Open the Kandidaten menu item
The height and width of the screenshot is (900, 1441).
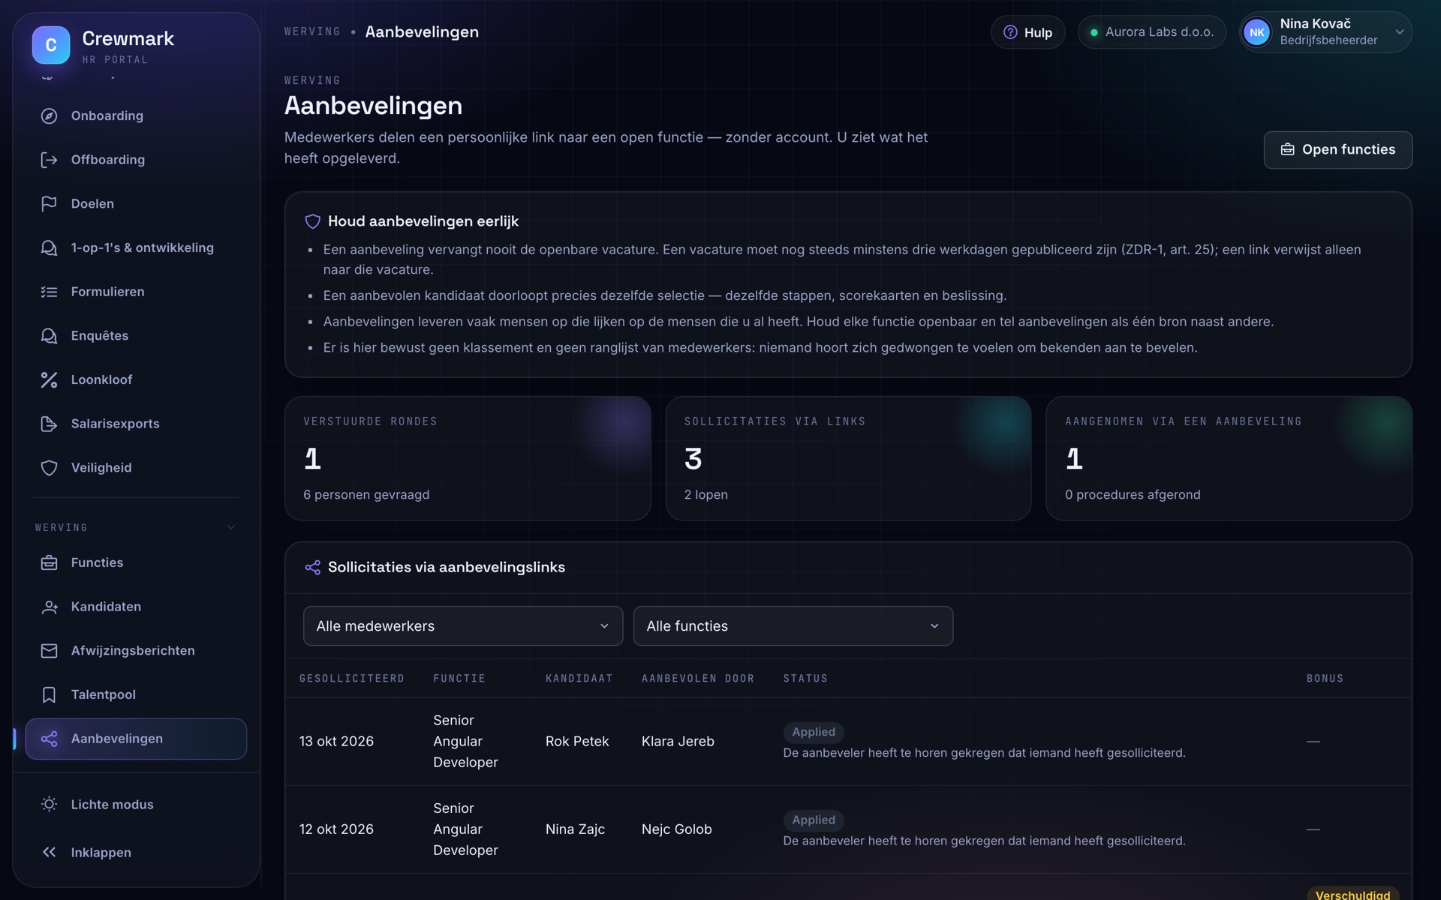pyautogui.click(x=136, y=607)
